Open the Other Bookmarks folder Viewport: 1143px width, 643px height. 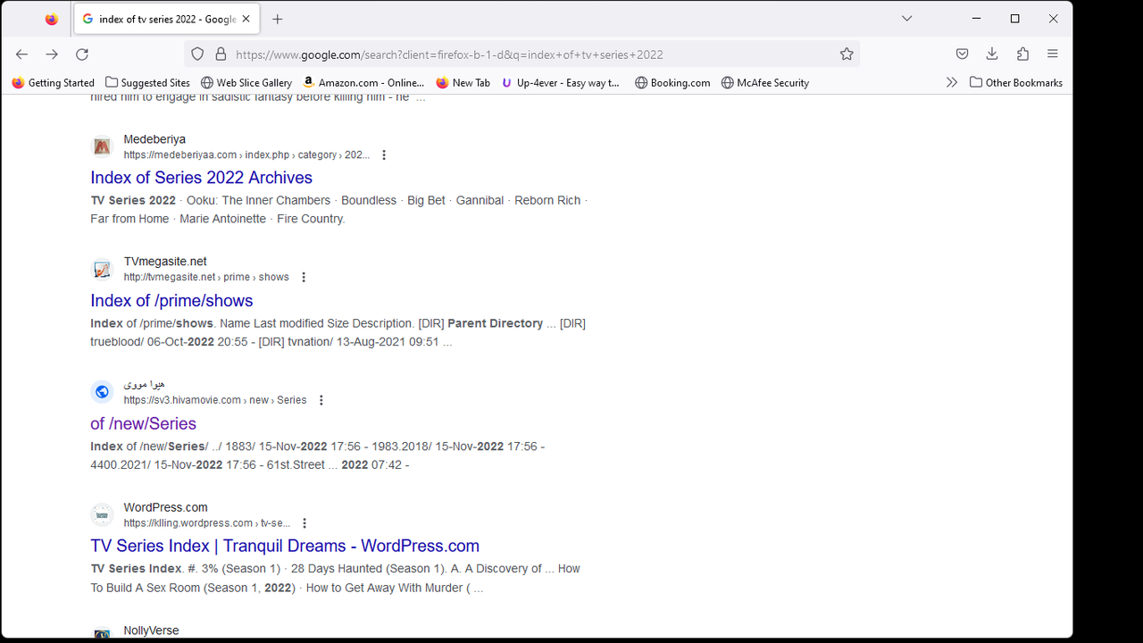(1016, 83)
